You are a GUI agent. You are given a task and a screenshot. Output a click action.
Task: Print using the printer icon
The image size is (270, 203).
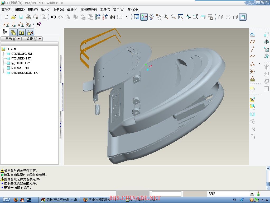(x=28, y=17)
